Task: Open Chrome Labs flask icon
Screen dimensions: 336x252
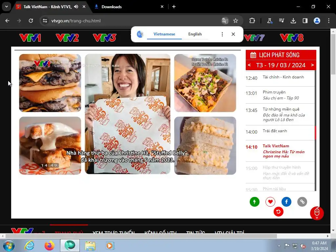Action: pos(270,21)
